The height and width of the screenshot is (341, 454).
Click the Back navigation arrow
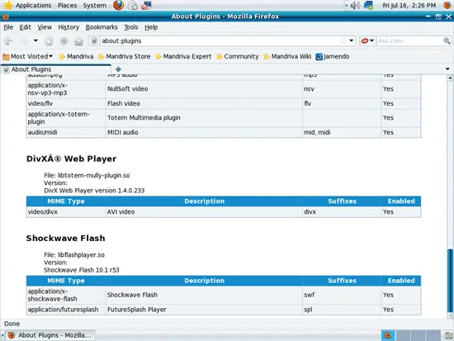(x=8, y=40)
